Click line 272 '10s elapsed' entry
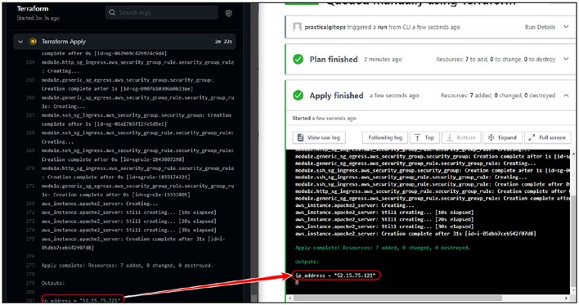The width and height of the screenshot is (579, 305). pyautogui.click(x=129, y=213)
